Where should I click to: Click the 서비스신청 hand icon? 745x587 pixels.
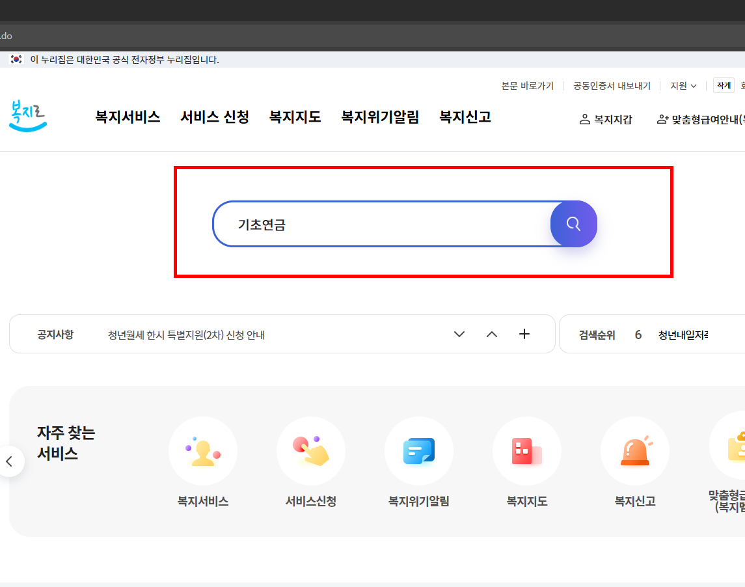[x=311, y=450]
